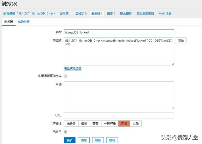Focus the URL input field

pos(119,115)
